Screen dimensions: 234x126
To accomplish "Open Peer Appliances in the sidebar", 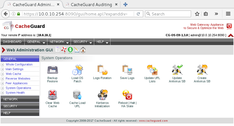I will (17, 83).
